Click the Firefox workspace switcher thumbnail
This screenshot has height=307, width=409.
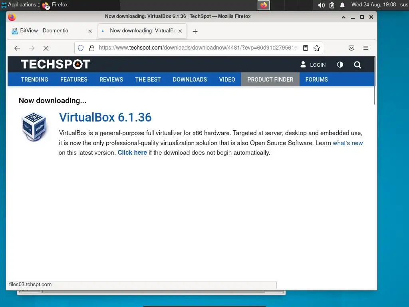[x=264, y=5]
